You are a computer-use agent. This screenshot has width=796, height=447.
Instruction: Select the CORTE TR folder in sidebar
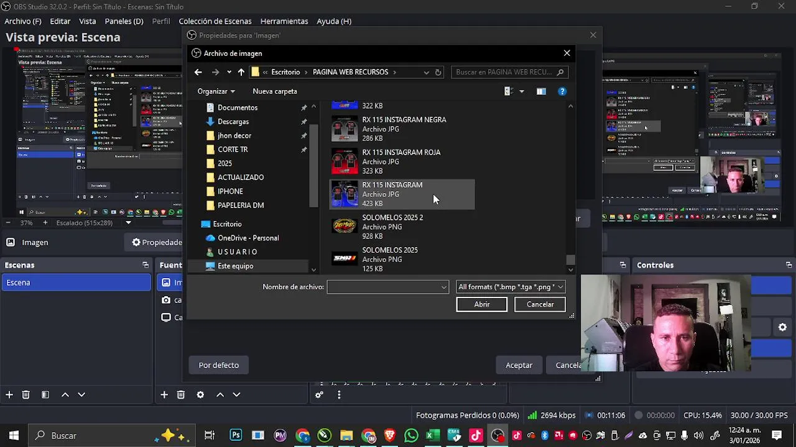coord(233,150)
